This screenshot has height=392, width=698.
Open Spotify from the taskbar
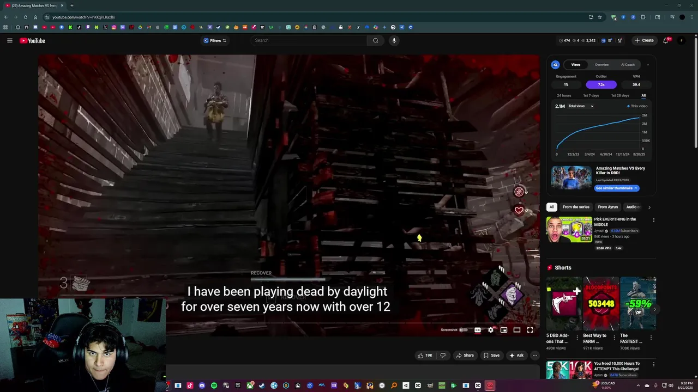click(x=214, y=385)
